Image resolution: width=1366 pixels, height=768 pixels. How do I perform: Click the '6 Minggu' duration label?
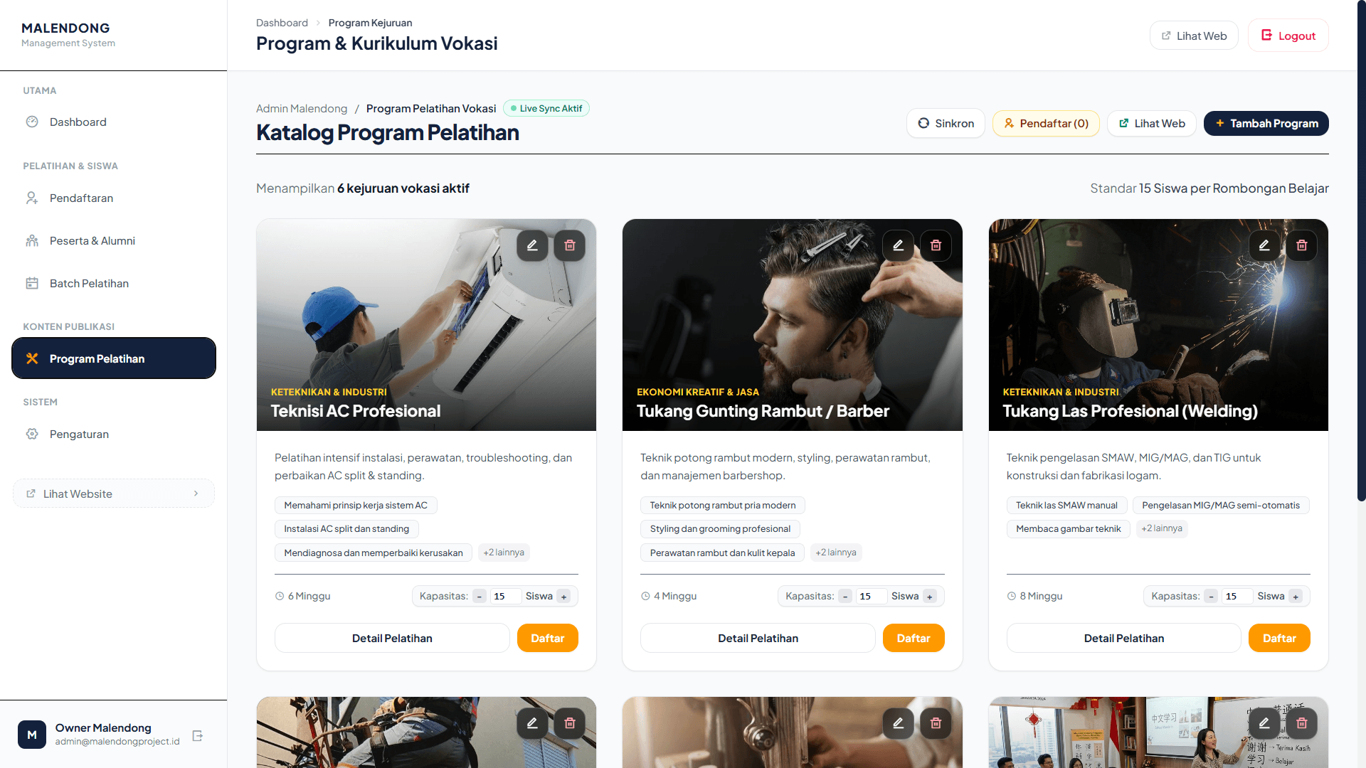303,597
